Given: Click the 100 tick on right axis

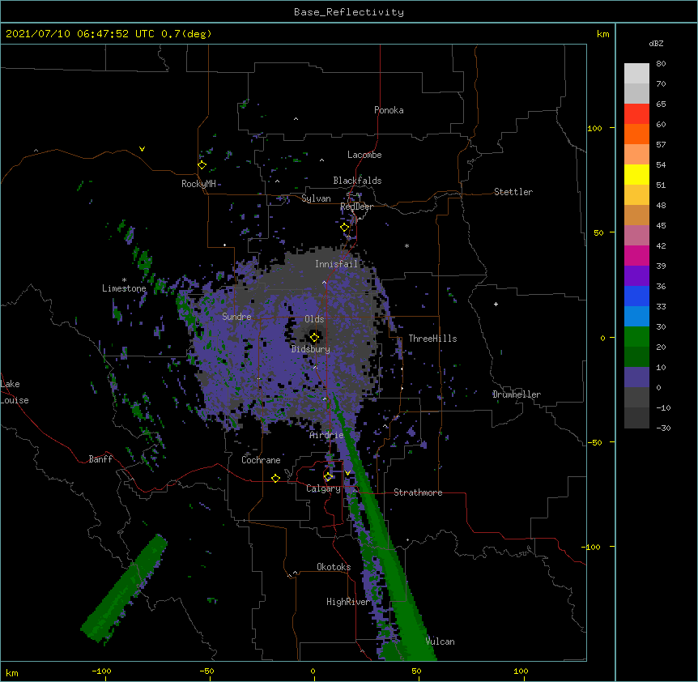Looking at the screenshot, I should [x=594, y=128].
